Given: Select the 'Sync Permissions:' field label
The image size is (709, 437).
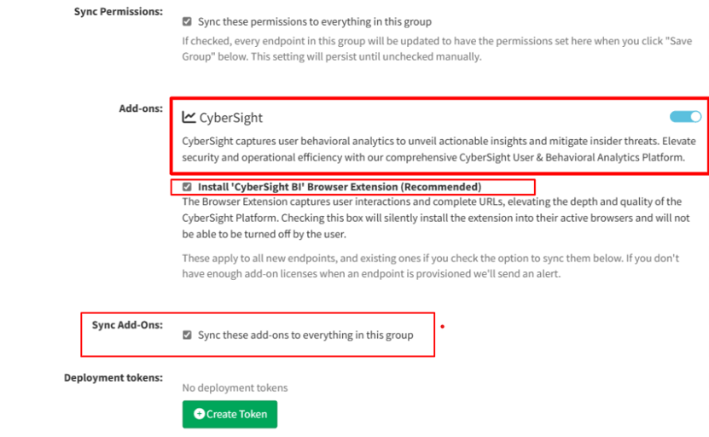Looking at the screenshot, I should coord(118,12).
